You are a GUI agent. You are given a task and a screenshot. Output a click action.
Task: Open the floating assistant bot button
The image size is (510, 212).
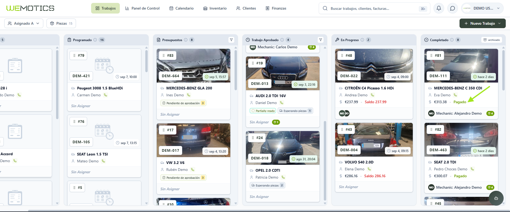click(496, 198)
